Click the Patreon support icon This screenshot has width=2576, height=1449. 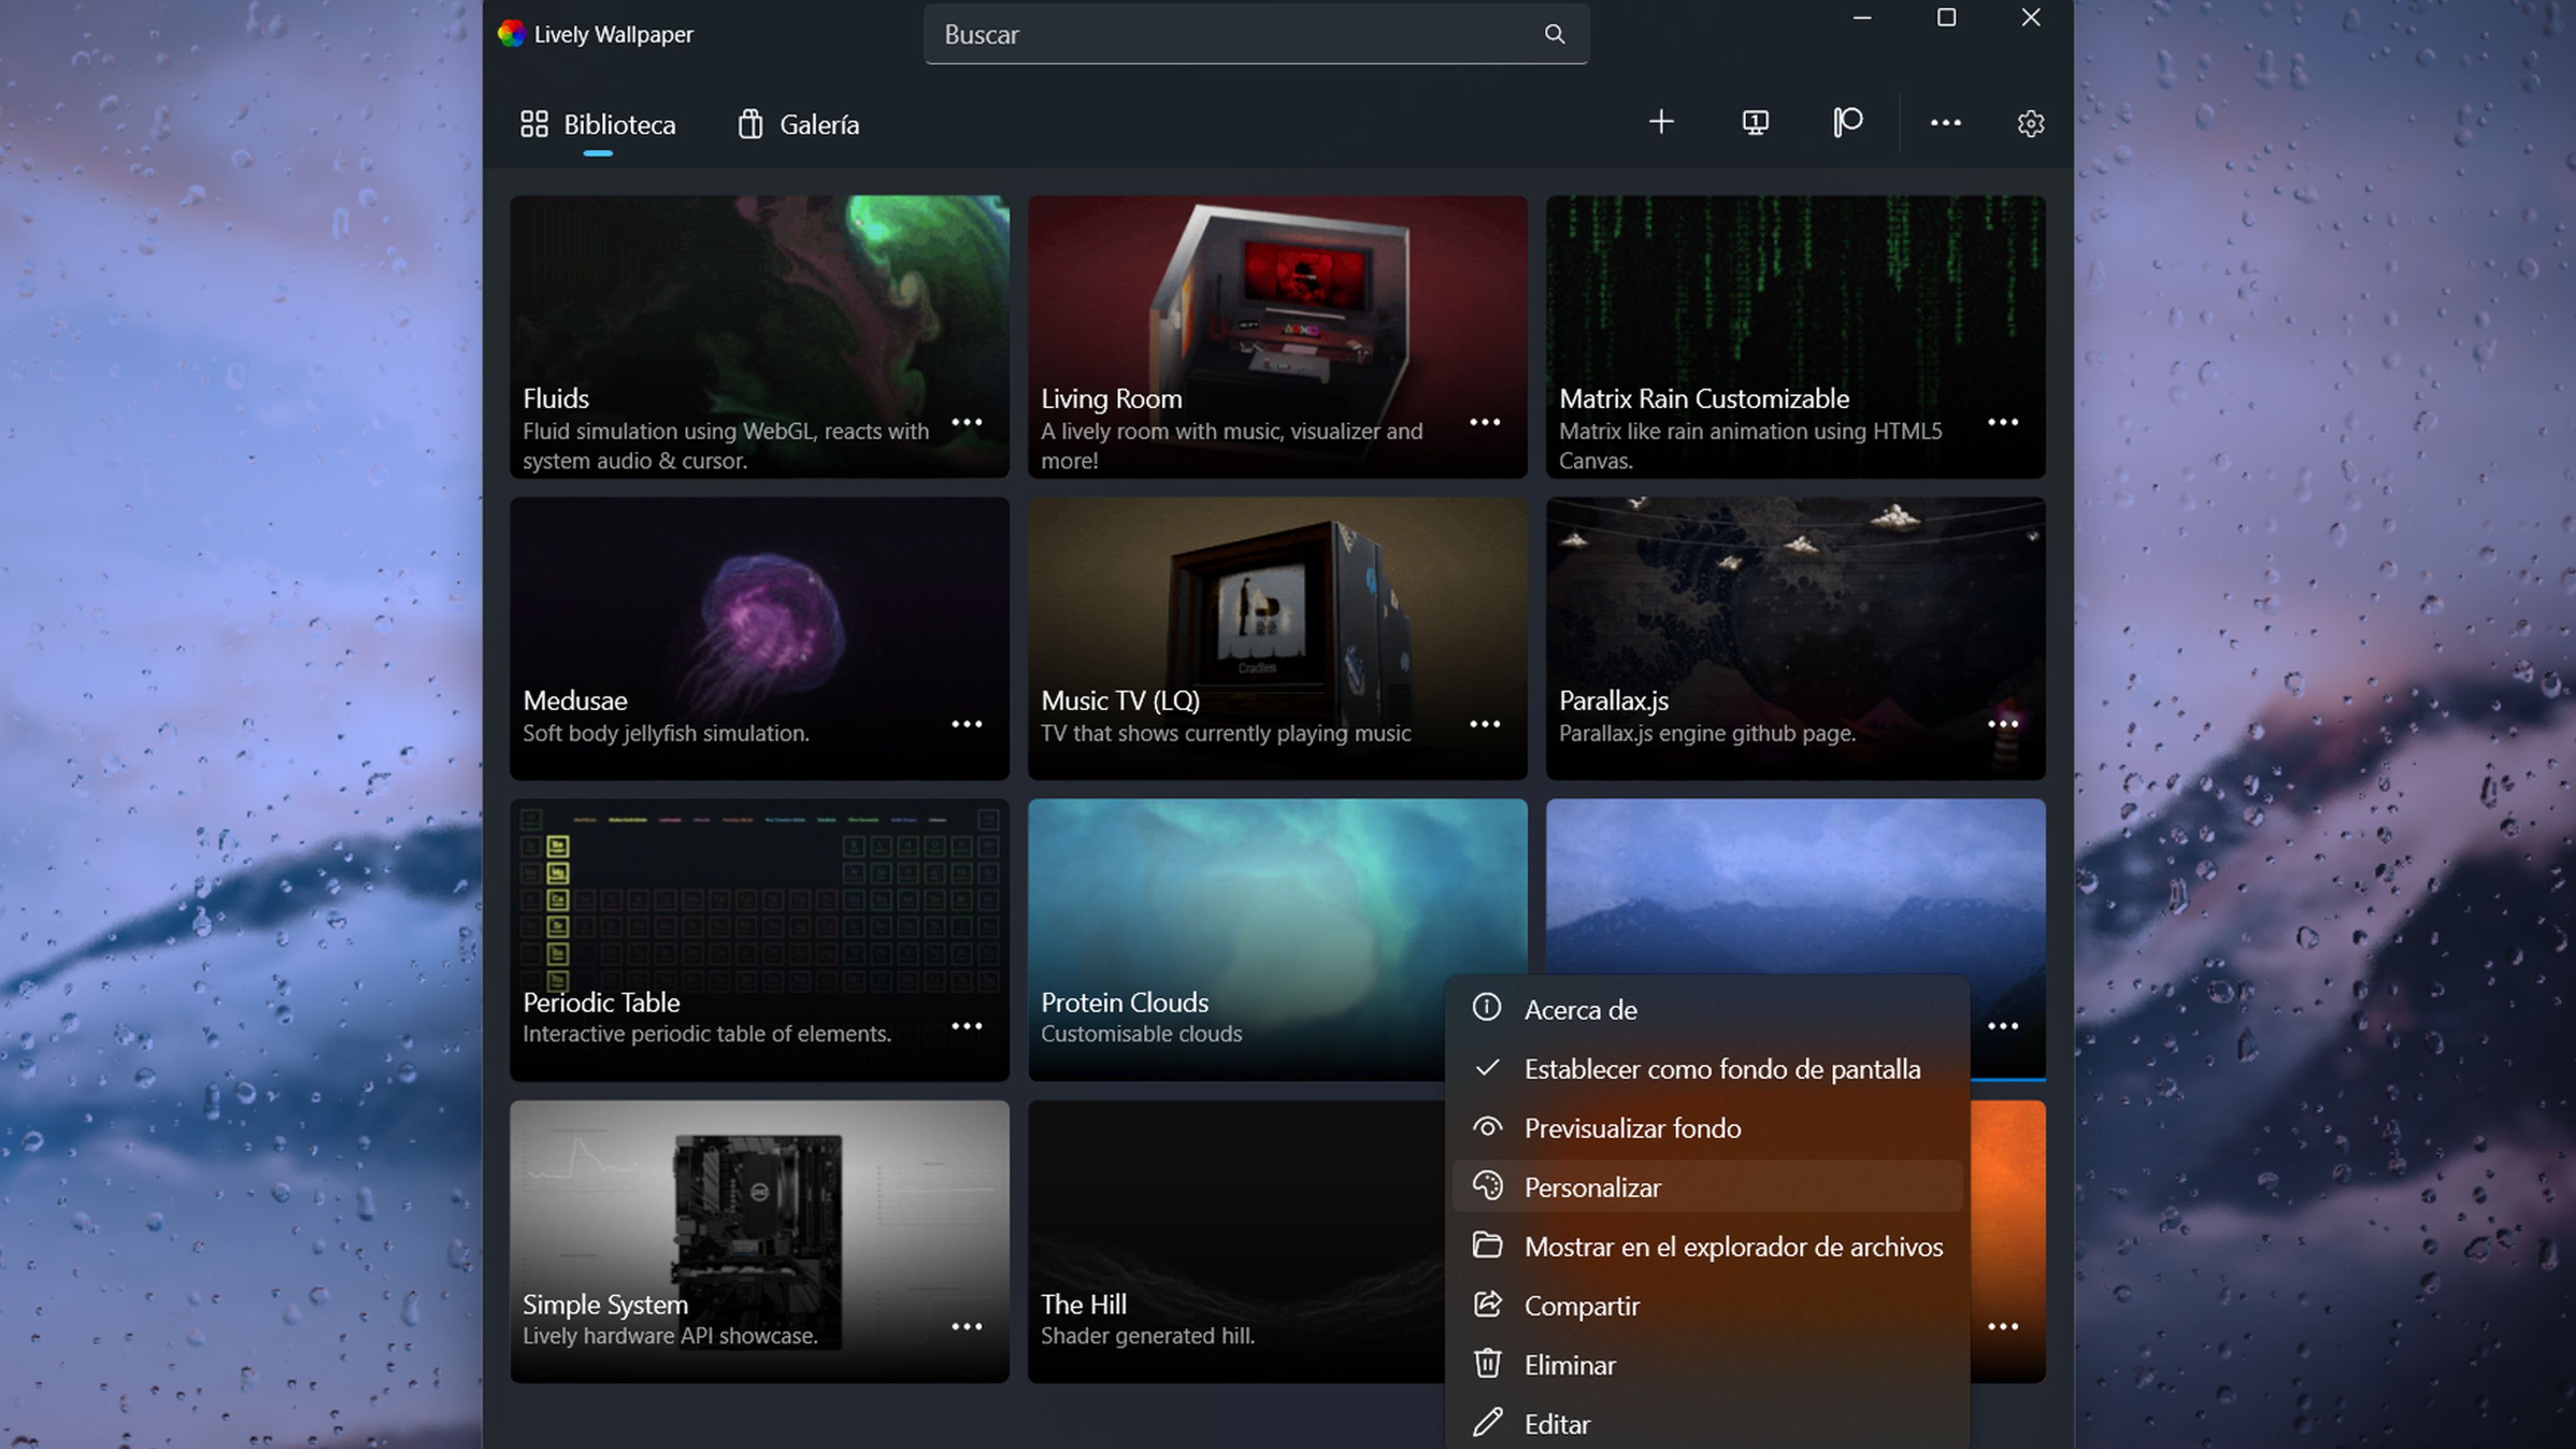pos(1848,122)
